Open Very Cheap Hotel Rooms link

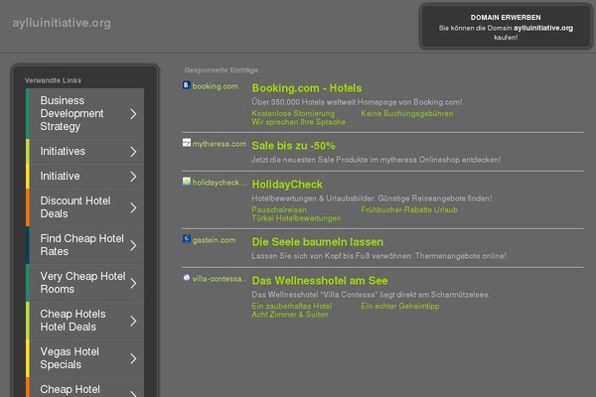pyautogui.click(x=82, y=282)
